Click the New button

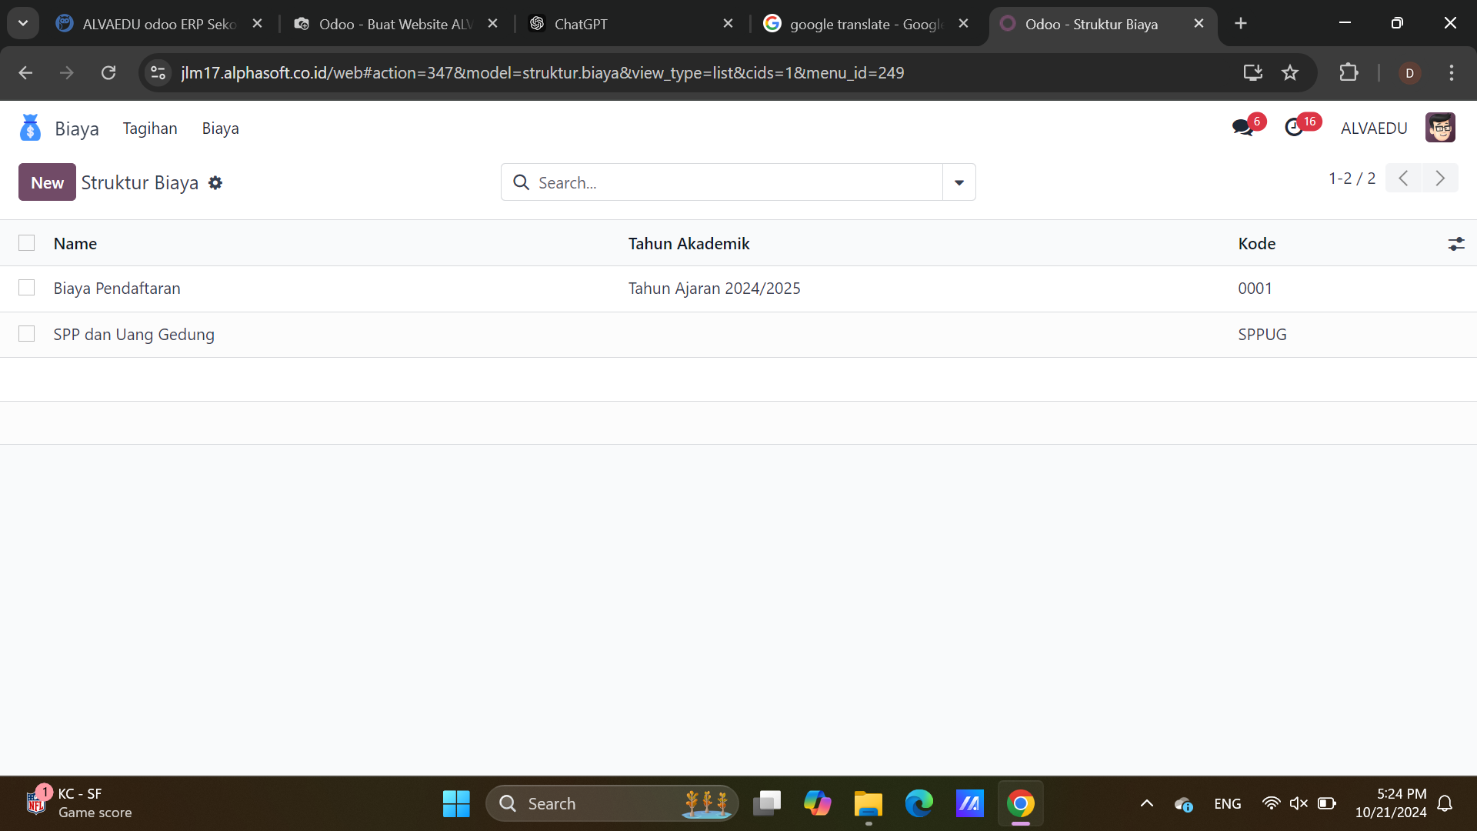coord(47,182)
